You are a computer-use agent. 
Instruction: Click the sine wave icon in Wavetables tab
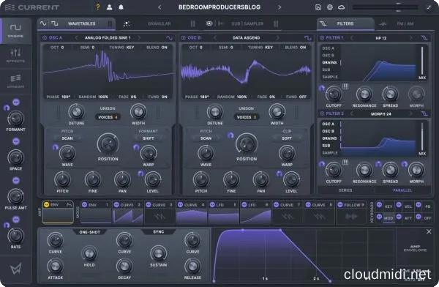click(43, 23)
